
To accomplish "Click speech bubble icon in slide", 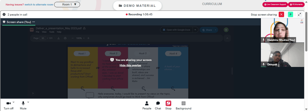I will click(x=90, y=95).
